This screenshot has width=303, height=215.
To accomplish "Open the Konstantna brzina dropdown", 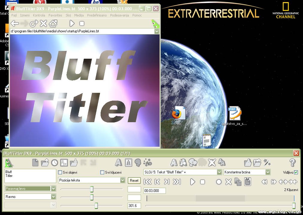I will (x=268, y=172).
